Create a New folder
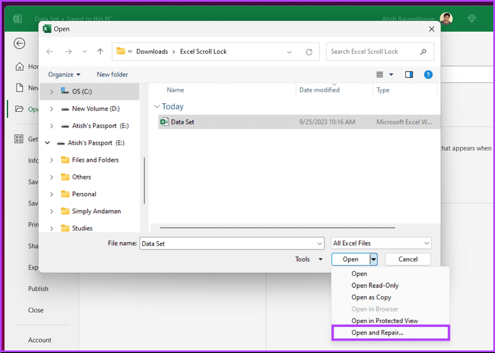 tap(112, 74)
